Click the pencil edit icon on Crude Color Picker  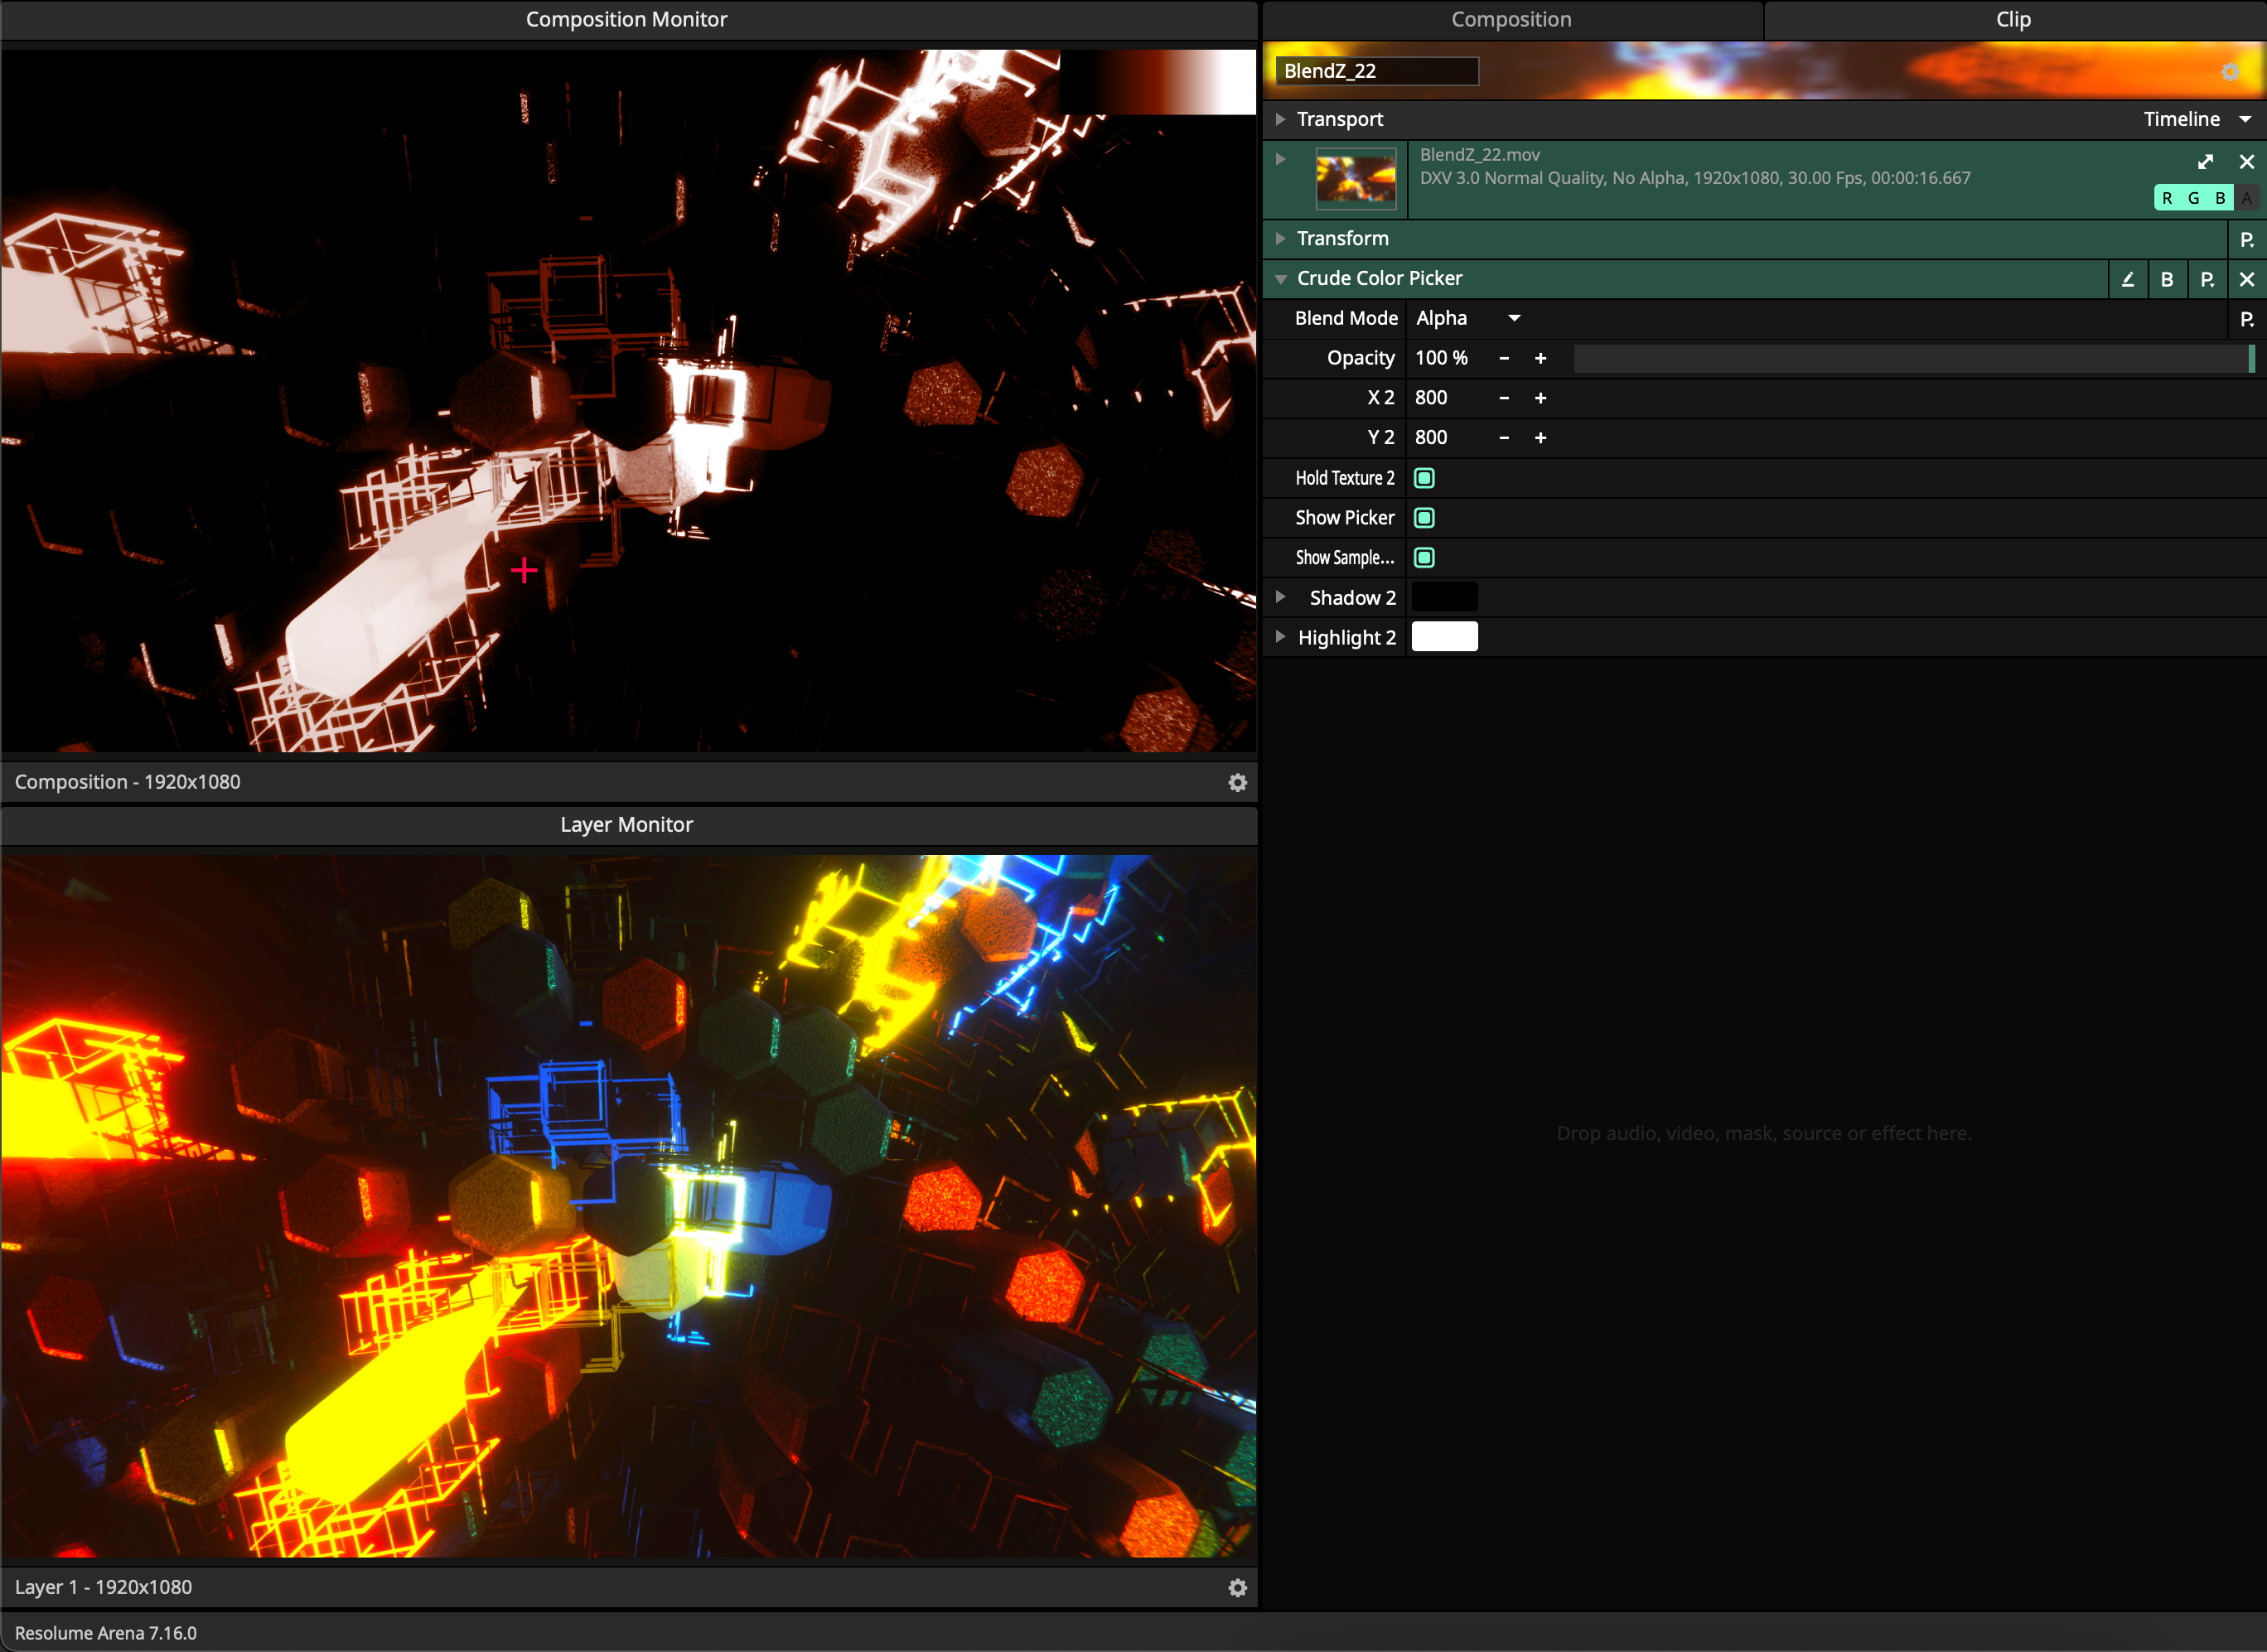pos(2127,279)
